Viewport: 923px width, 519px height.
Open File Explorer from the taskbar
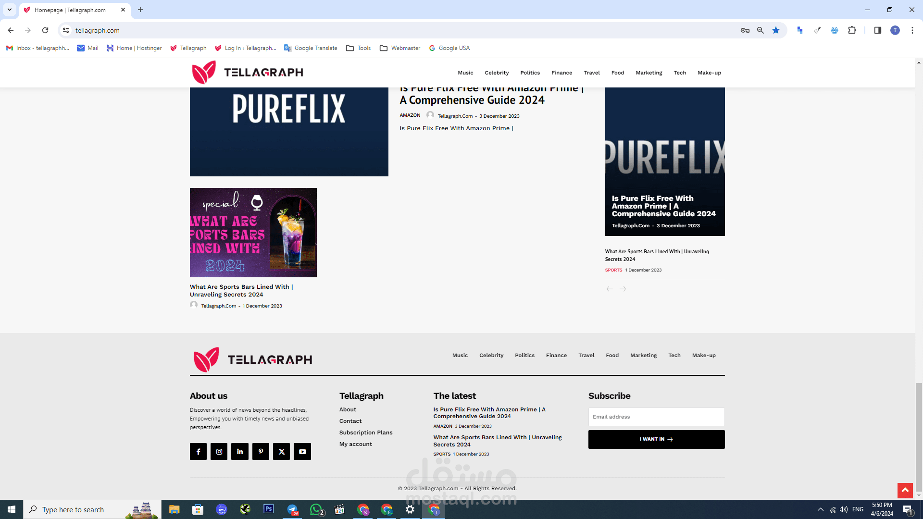[174, 509]
